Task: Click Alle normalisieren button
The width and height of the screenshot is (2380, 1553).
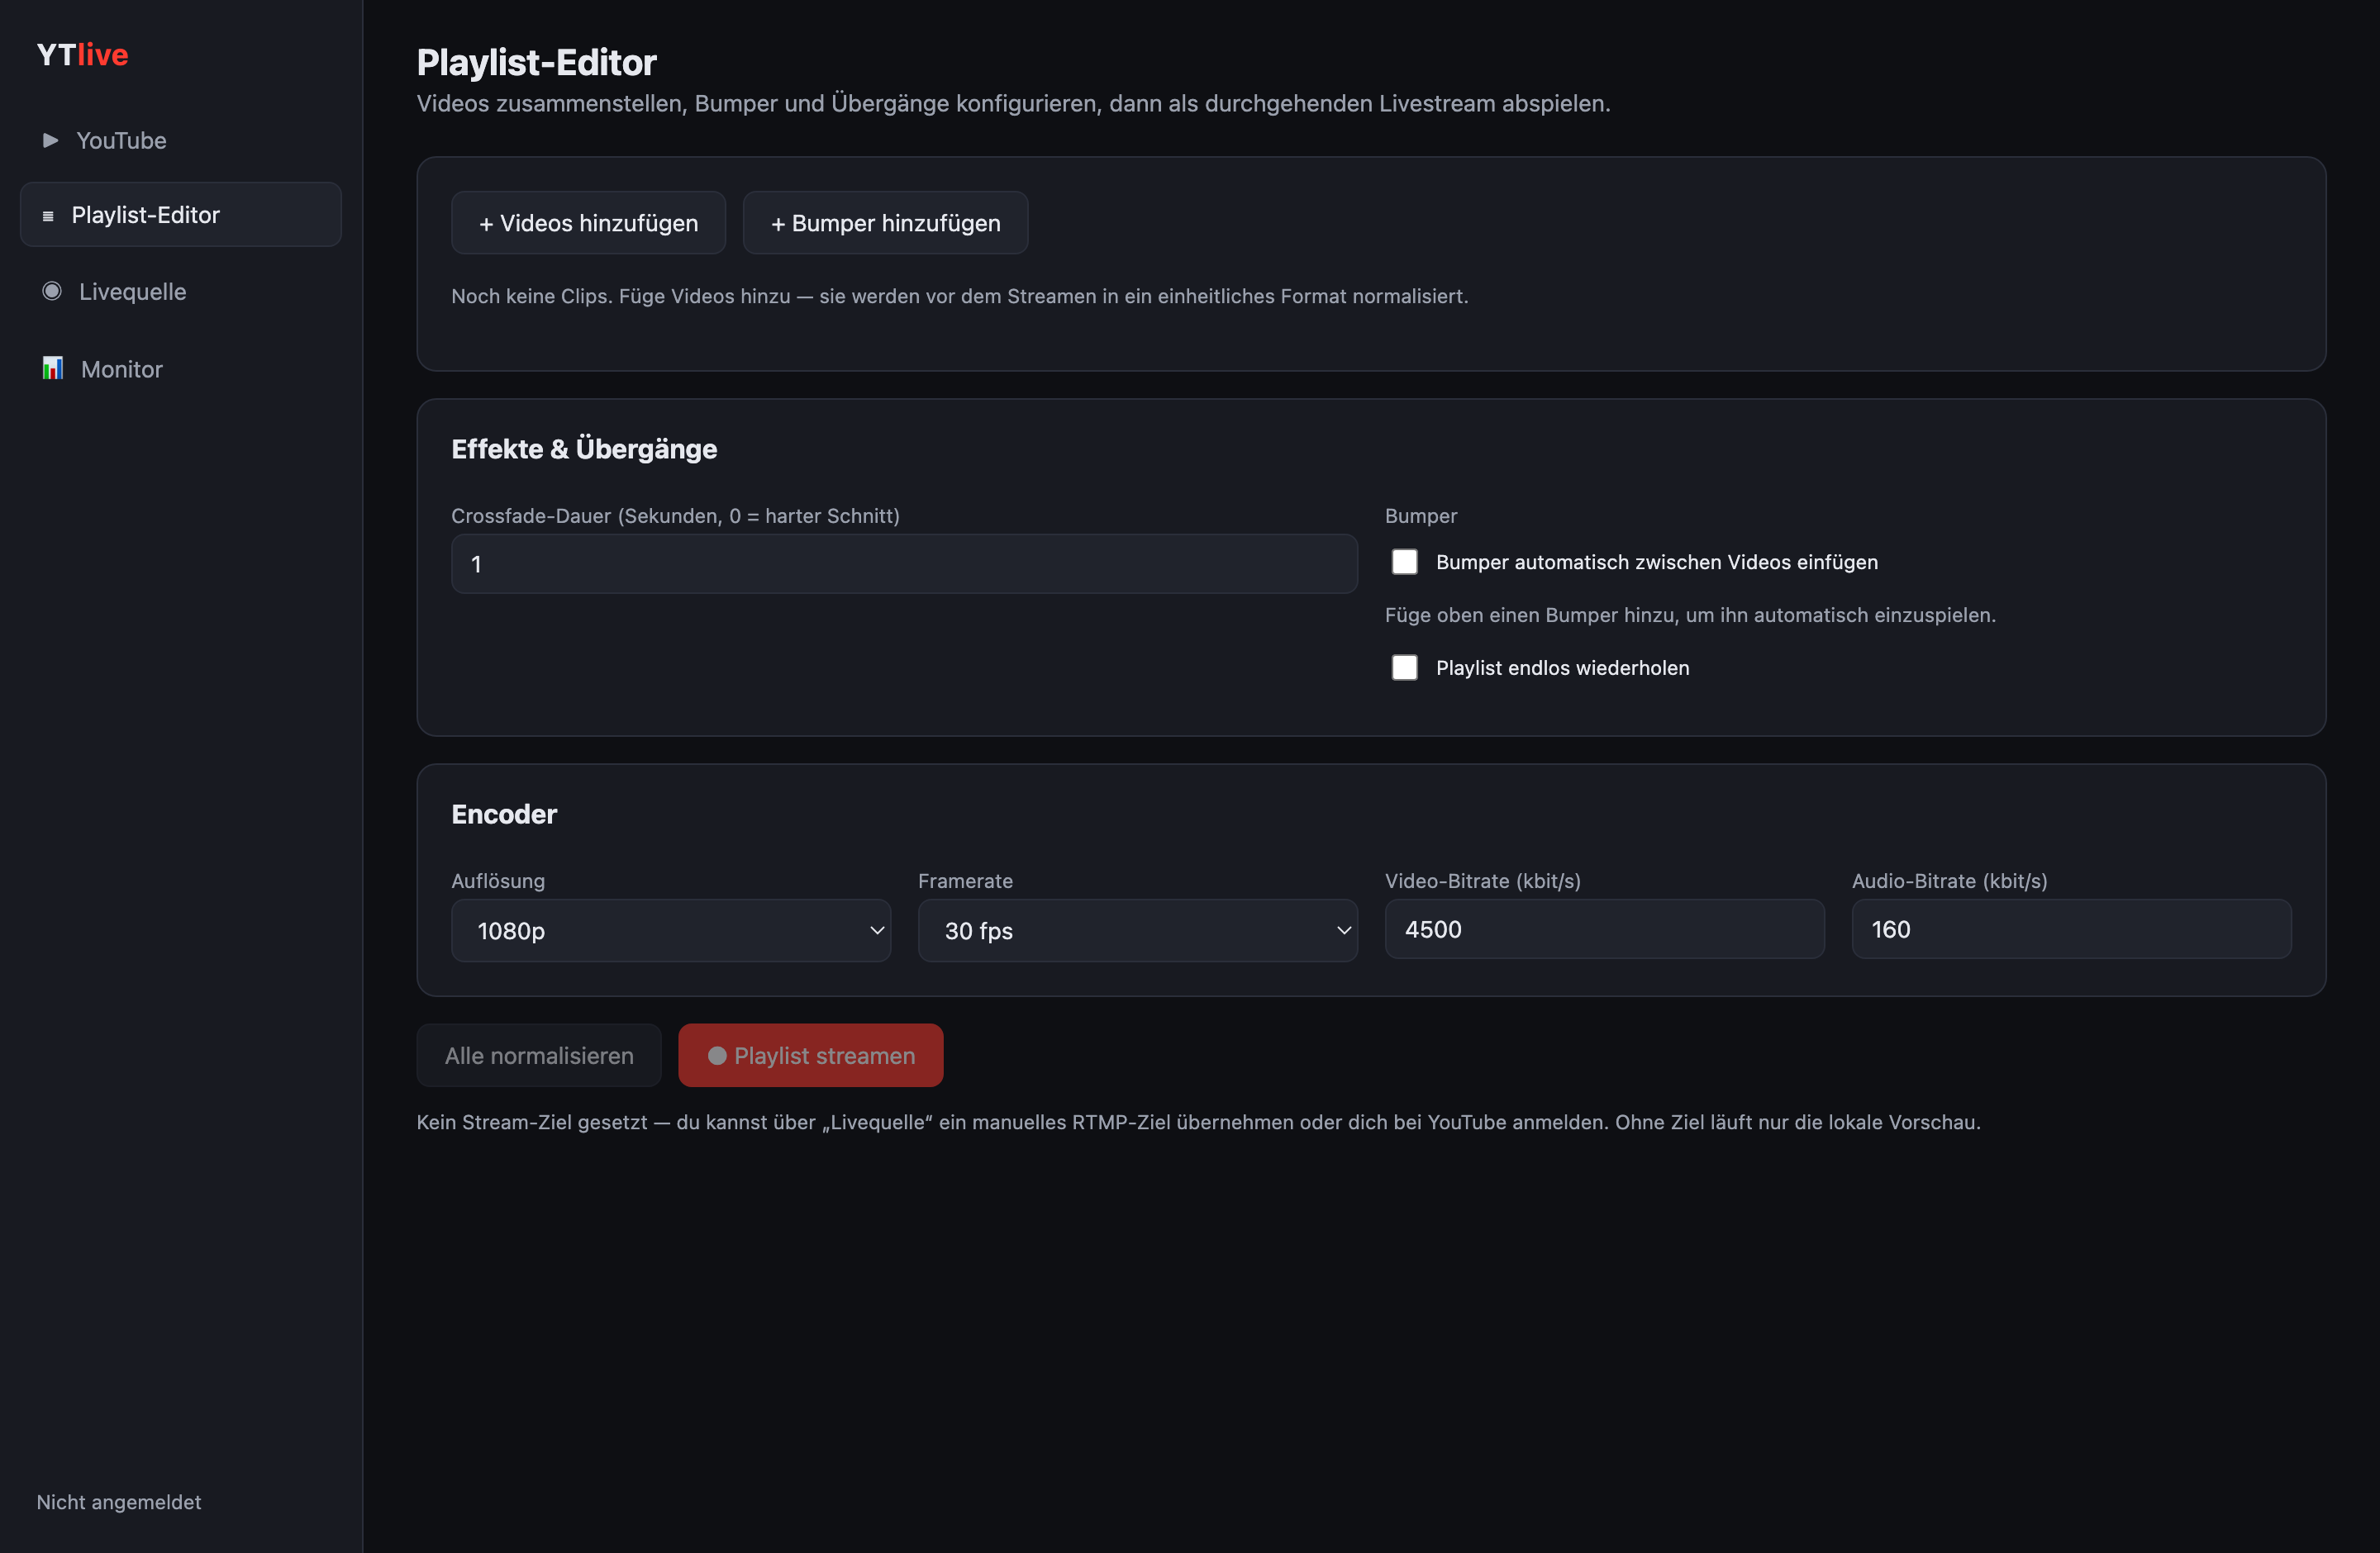Action: point(539,1056)
